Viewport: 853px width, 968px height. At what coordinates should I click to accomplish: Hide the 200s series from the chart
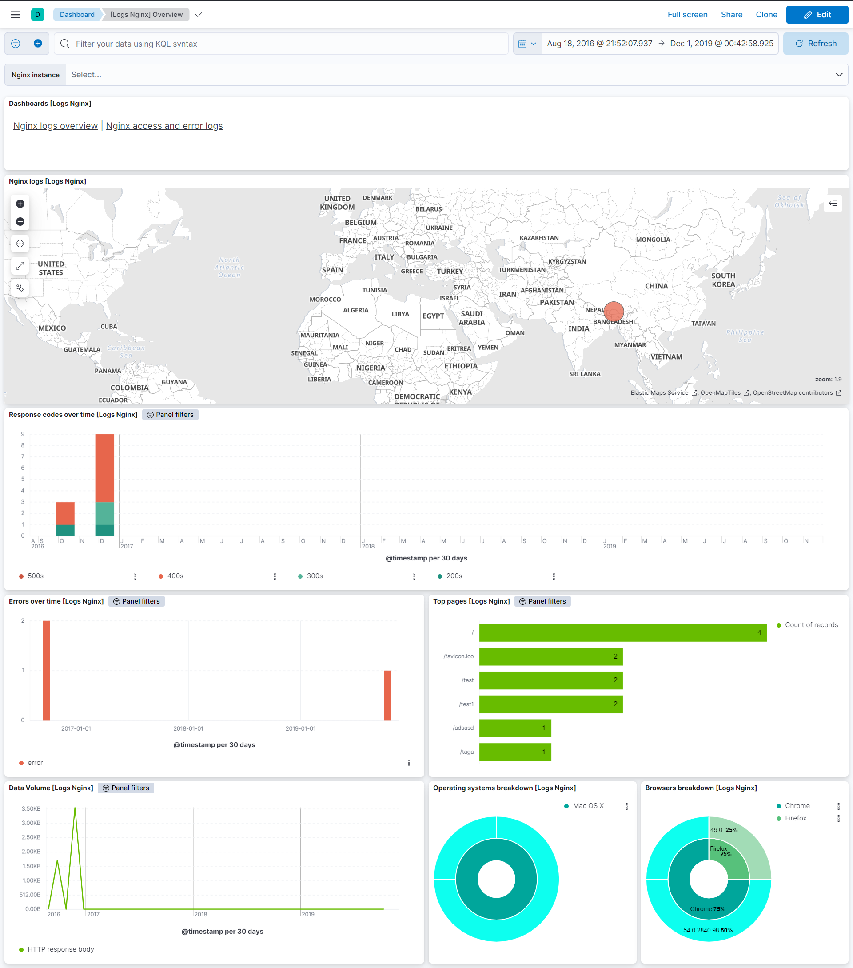454,576
